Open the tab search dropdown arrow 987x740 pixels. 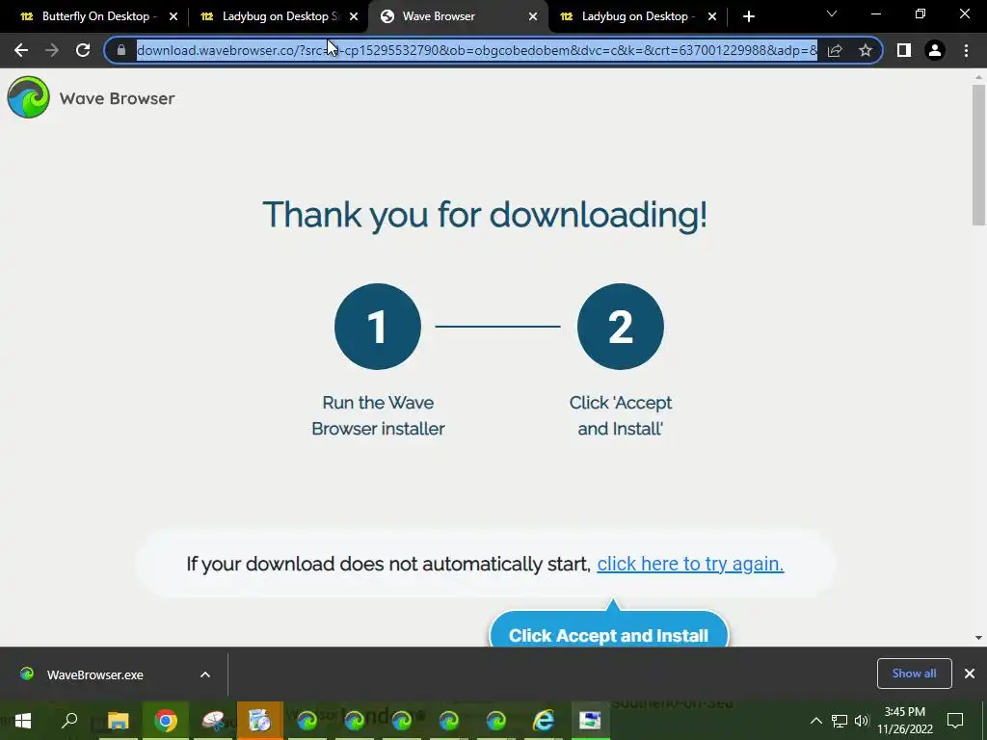832,13
